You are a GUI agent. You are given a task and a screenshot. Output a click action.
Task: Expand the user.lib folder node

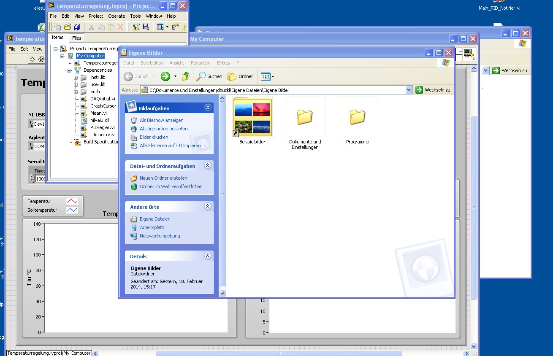(x=76, y=84)
